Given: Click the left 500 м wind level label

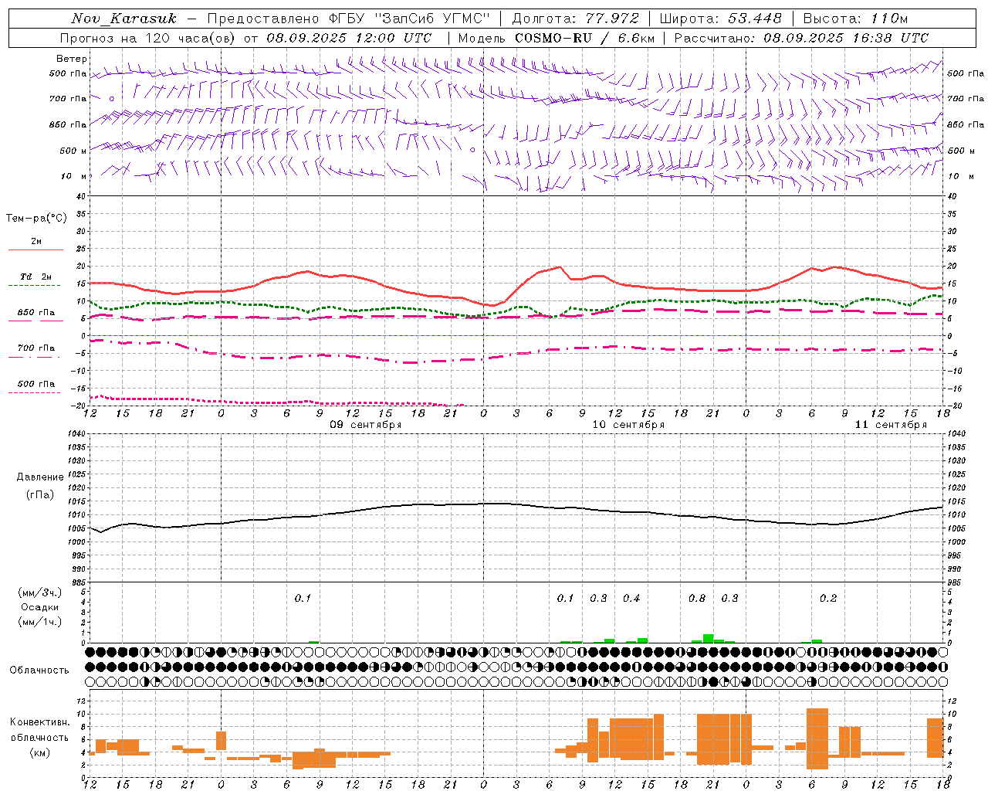Looking at the screenshot, I should pyautogui.click(x=73, y=151).
